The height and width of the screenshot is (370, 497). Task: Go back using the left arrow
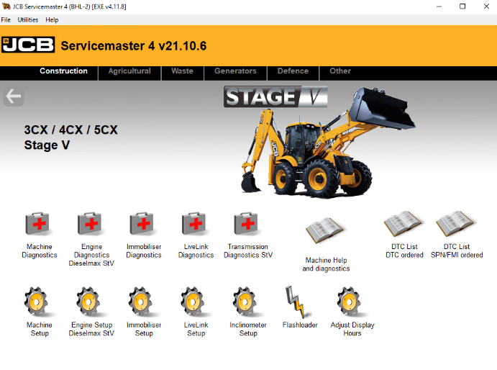[x=13, y=96]
